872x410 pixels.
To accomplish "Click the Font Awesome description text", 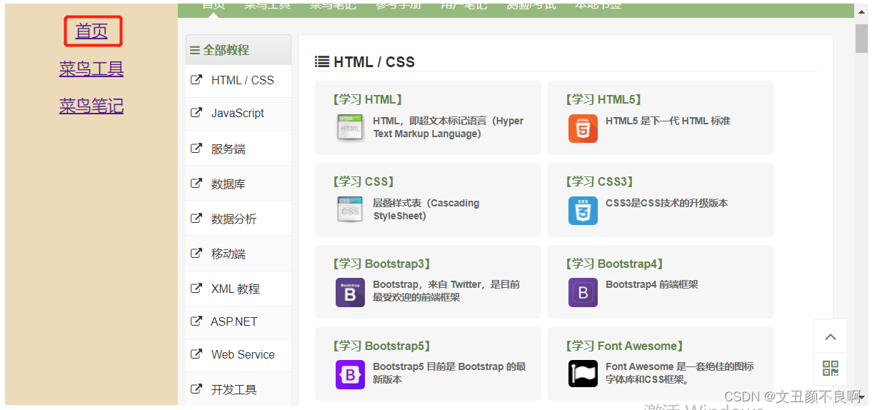I will 679,373.
